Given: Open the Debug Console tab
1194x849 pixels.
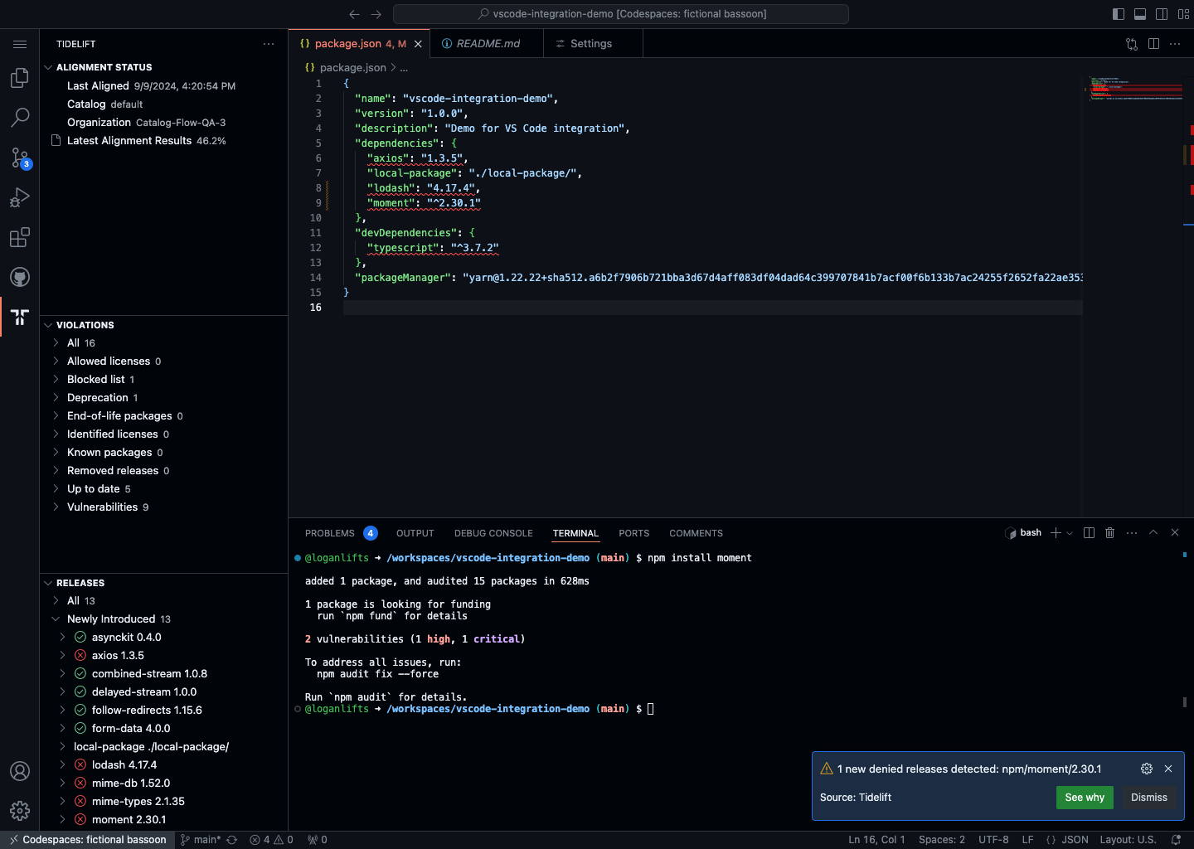Looking at the screenshot, I should coord(493,533).
